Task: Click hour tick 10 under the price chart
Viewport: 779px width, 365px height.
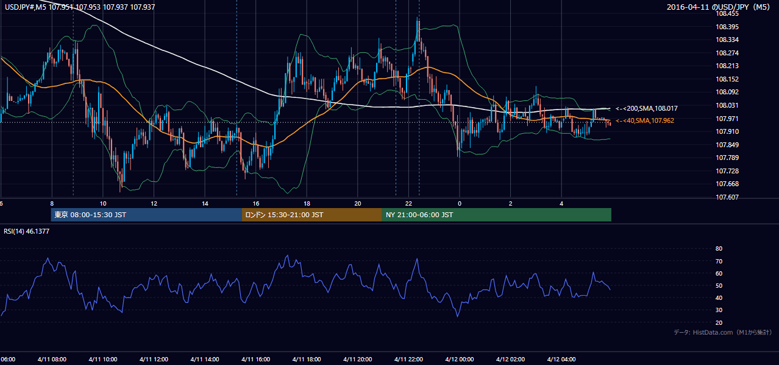Action: (103, 204)
